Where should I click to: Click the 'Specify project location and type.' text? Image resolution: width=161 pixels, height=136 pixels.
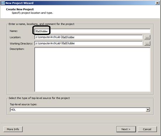coord(32,13)
